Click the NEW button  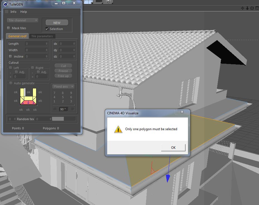coord(57,23)
